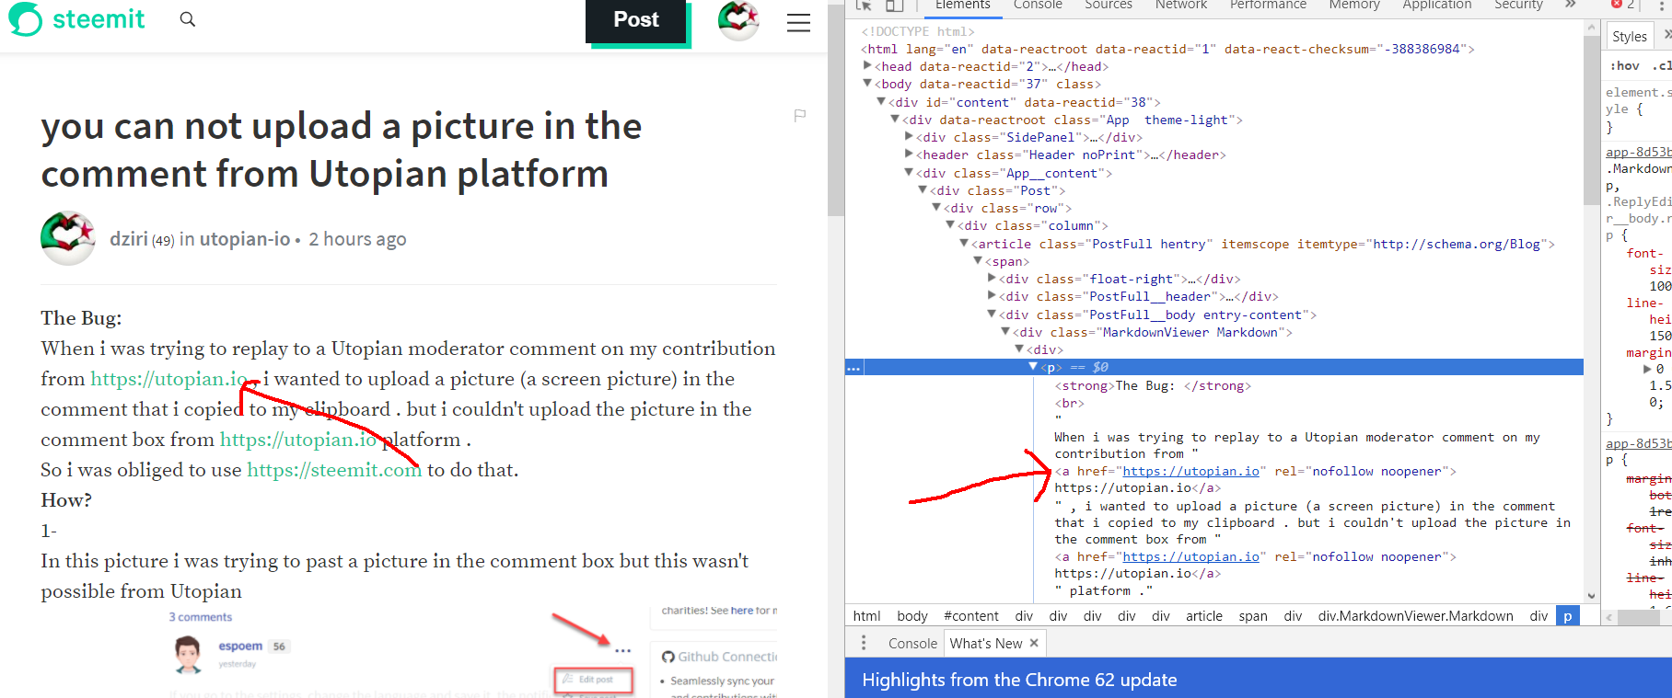Click dziri author avatar beside post
1672x698 pixels.
pos(68,238)
